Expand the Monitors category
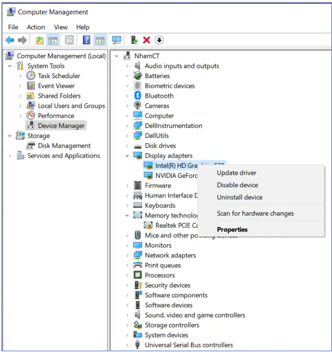This screenshot has width=332, height=352. tap(127, 245)
